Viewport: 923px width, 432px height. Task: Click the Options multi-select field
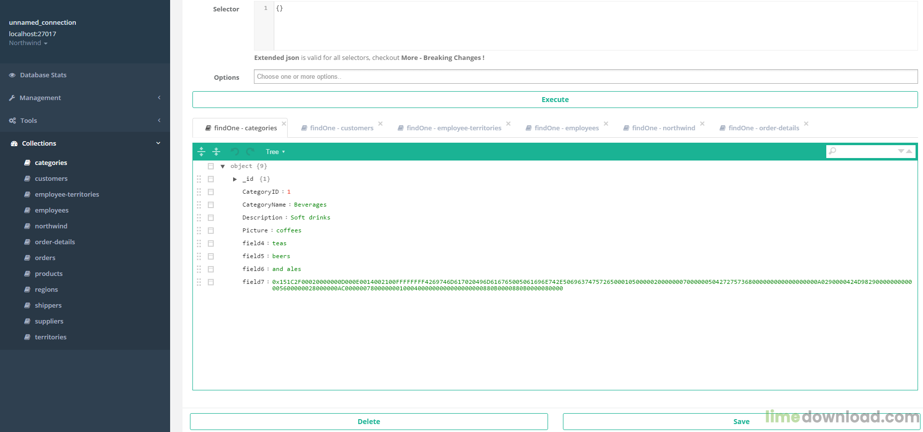click(x=585, y=77)
